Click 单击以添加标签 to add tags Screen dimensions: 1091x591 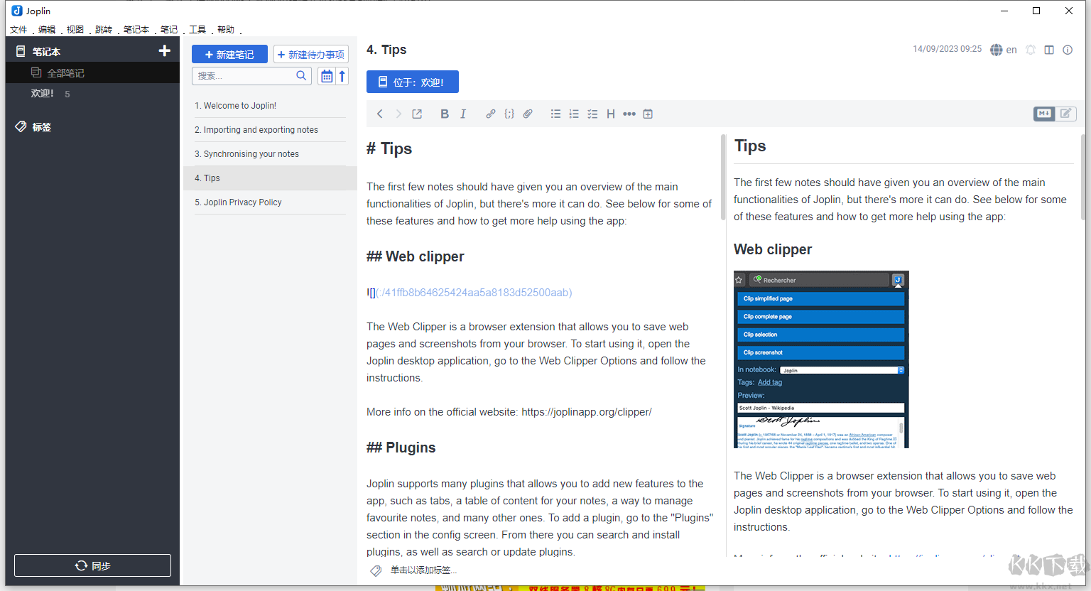click(x=423, y=570)
